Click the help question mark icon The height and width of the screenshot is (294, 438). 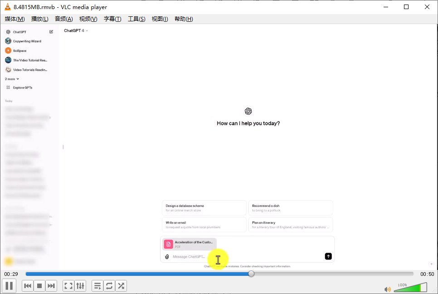point(431,264)
